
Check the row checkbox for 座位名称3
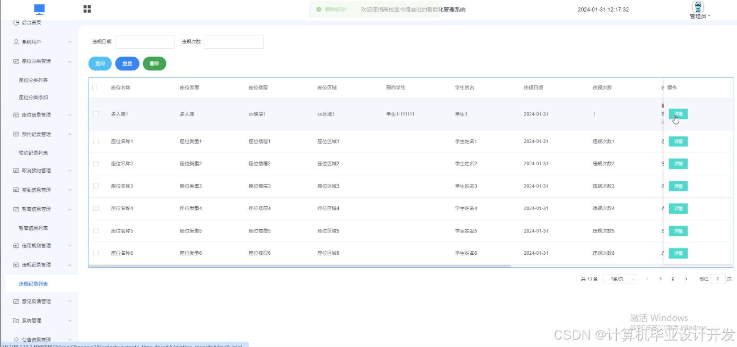click(x=95, y=186)
